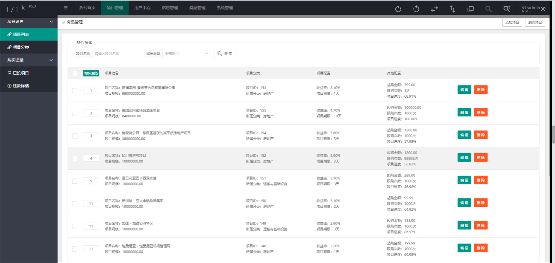Click the rotate clockwise icon
Viewport: 555px width, 263px height.
coord(398,9)
